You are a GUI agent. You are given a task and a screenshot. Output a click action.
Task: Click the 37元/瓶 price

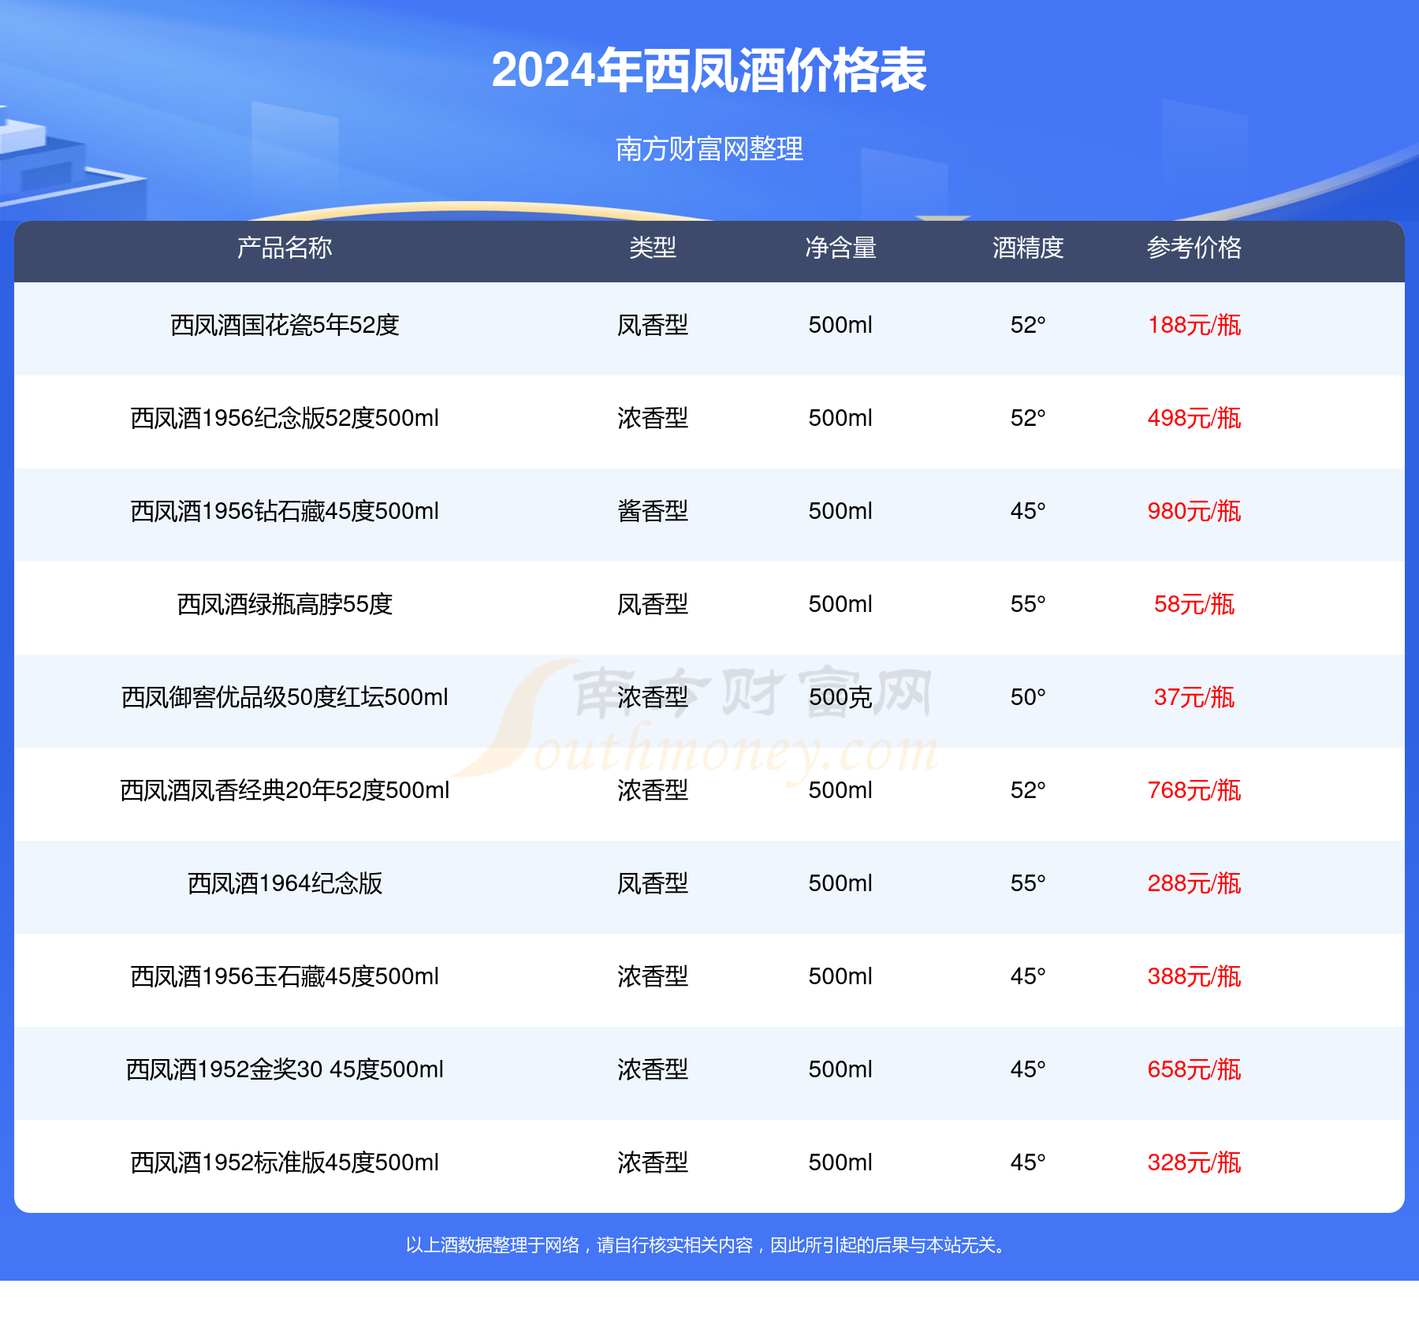[x=1194, y=697]
